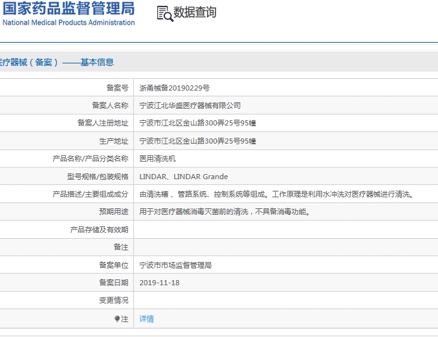Screen dimensions: 438x337
Task: Click the 国家药品监督管理局 logo title
Action: pos(69,8)
